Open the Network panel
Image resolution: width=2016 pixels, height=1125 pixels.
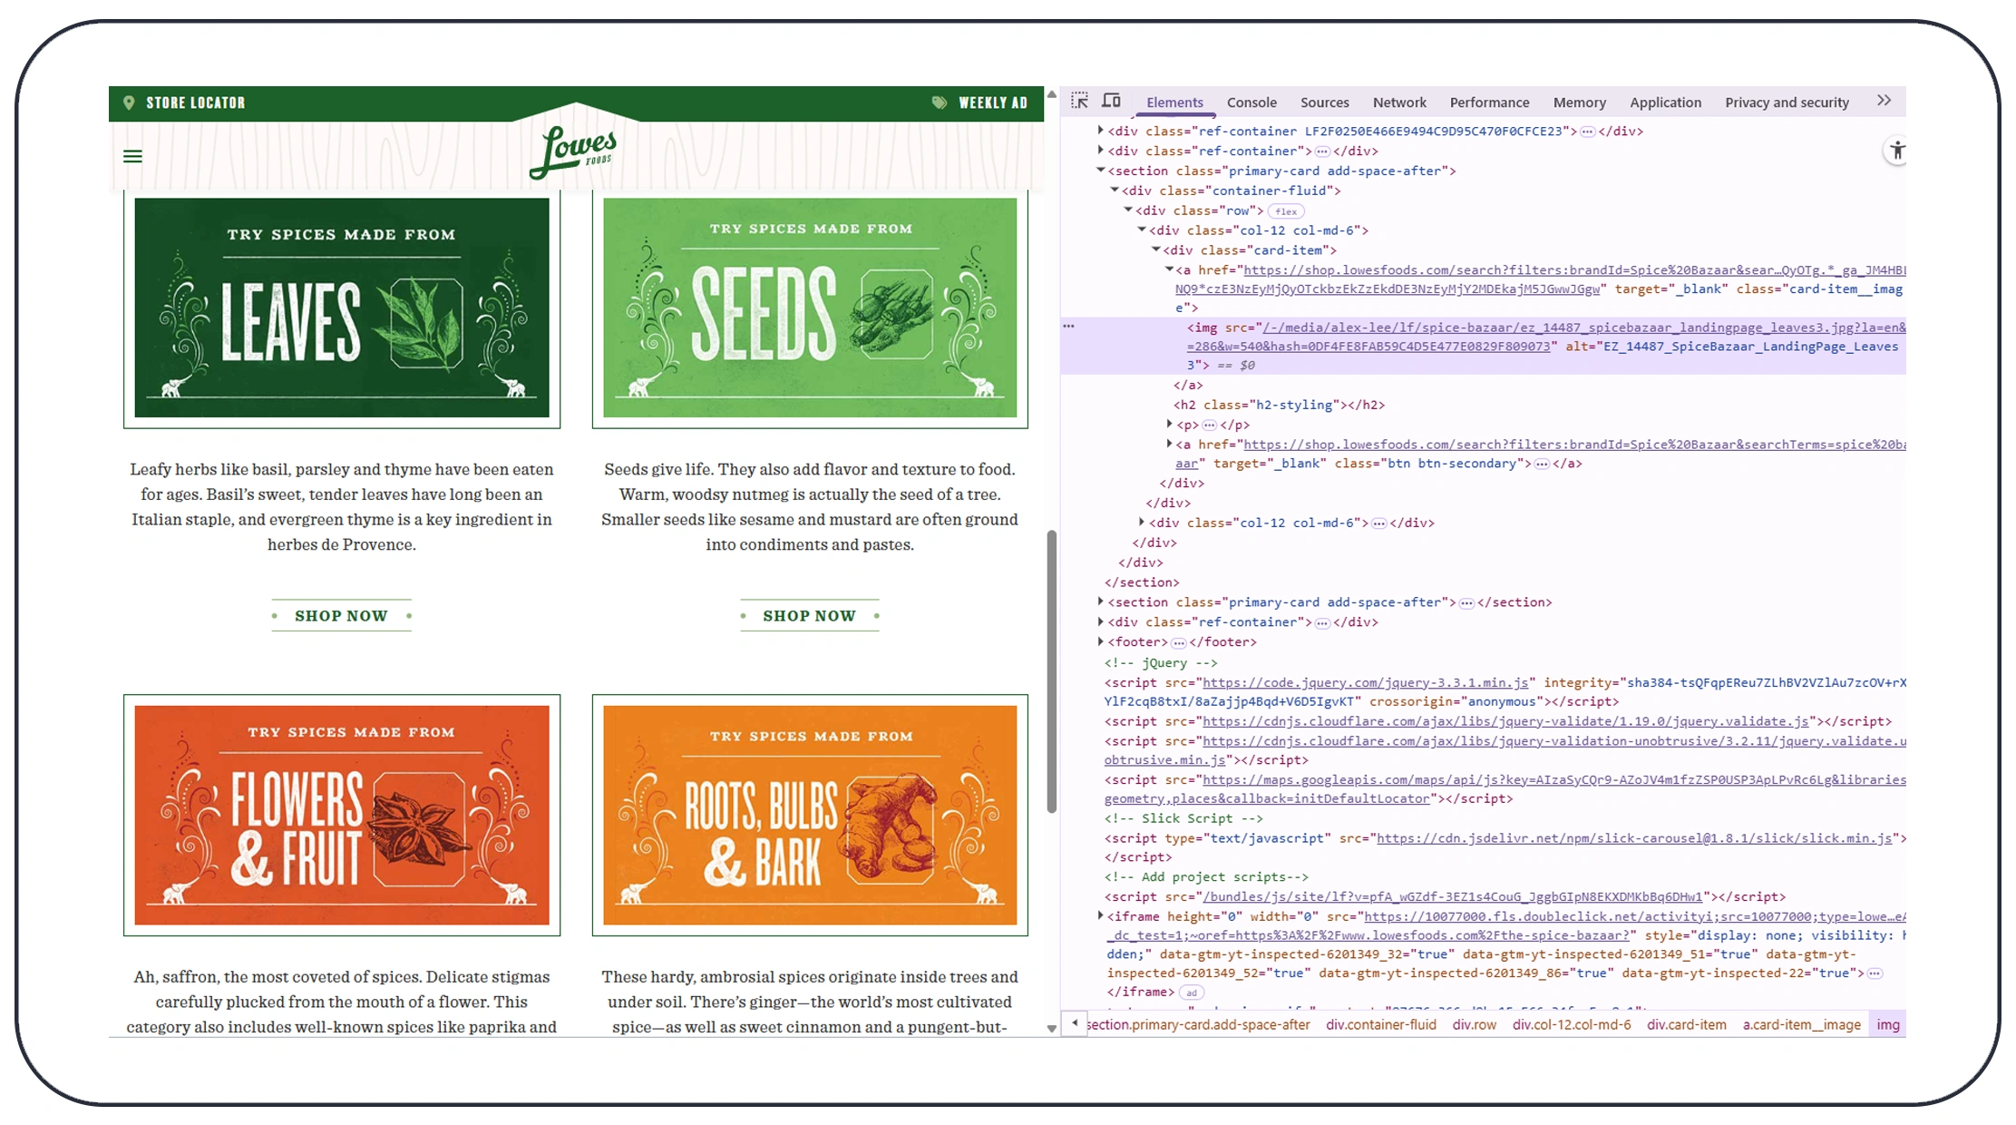pyautogui.click(x=1399, y=102)
